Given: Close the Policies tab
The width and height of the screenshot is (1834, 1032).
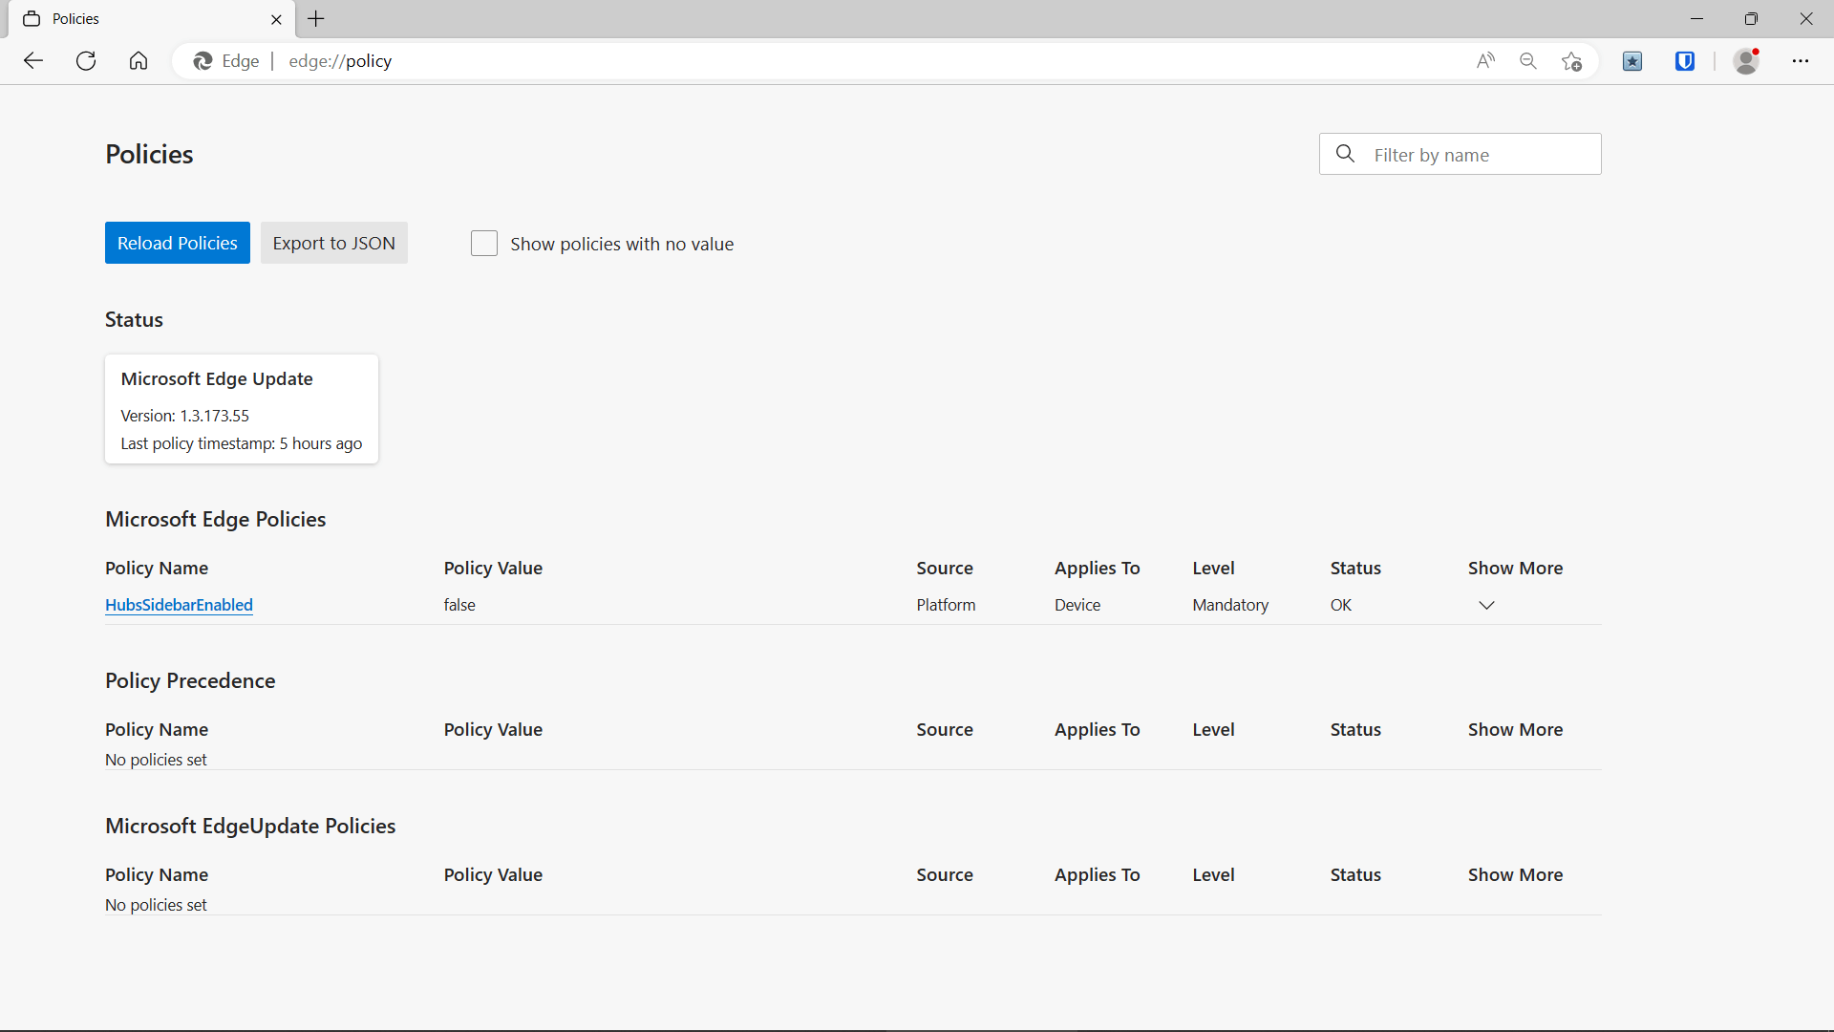Looking at the screenshot, I should (x=276, y=19).
